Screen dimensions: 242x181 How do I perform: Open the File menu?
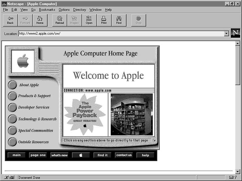[5, 10]
